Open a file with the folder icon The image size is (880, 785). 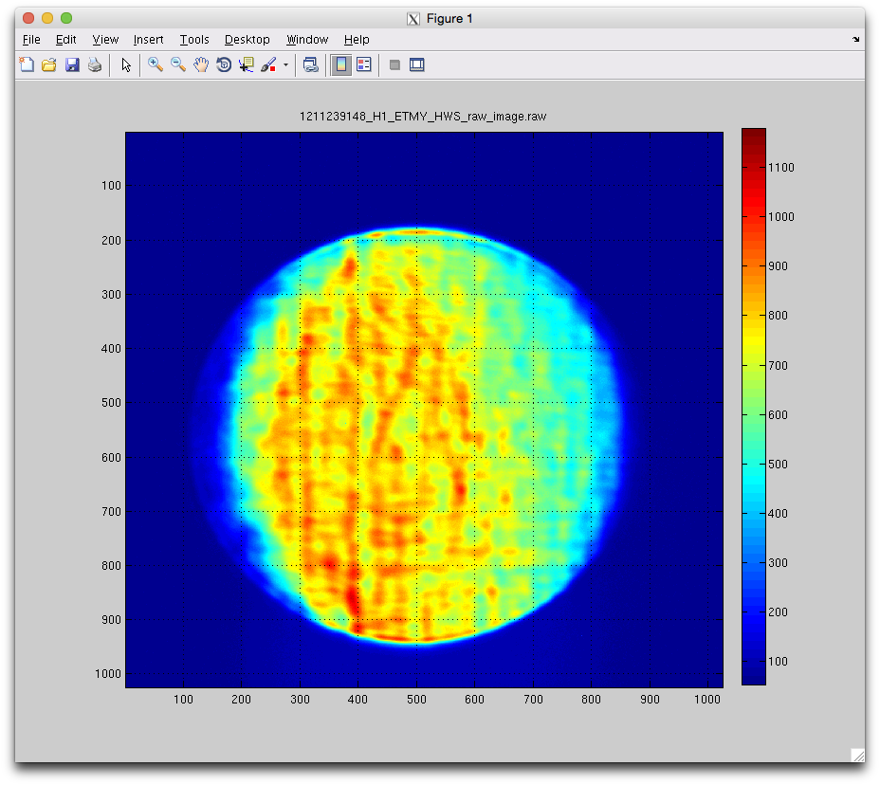(x=49, y=65)
